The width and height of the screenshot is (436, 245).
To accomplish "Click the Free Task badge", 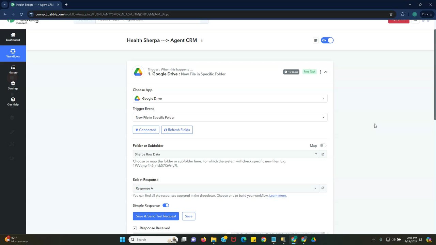I will (310, 72).
